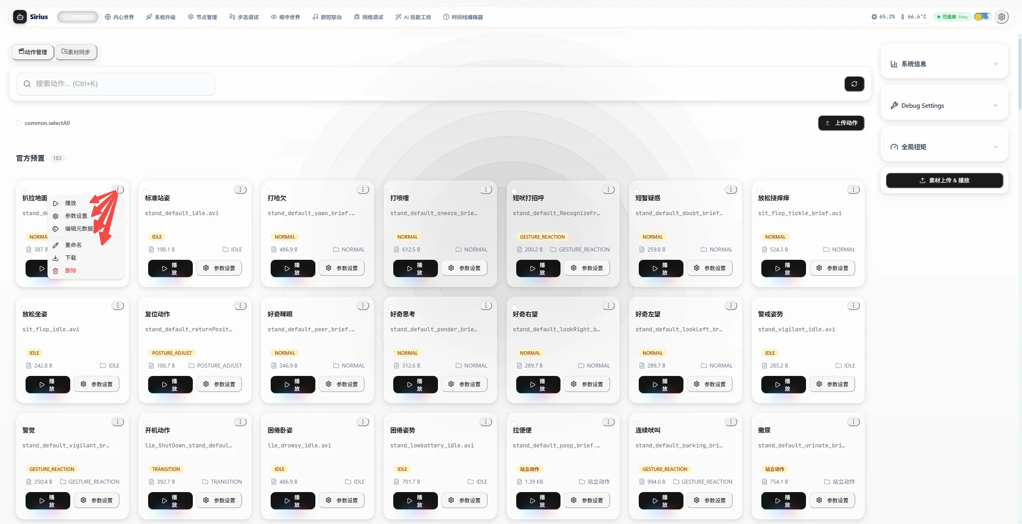The height and width of the screenshot is (524, 1022).
Task: Open the 系统升级 nav item
Action: coord(161,17)
